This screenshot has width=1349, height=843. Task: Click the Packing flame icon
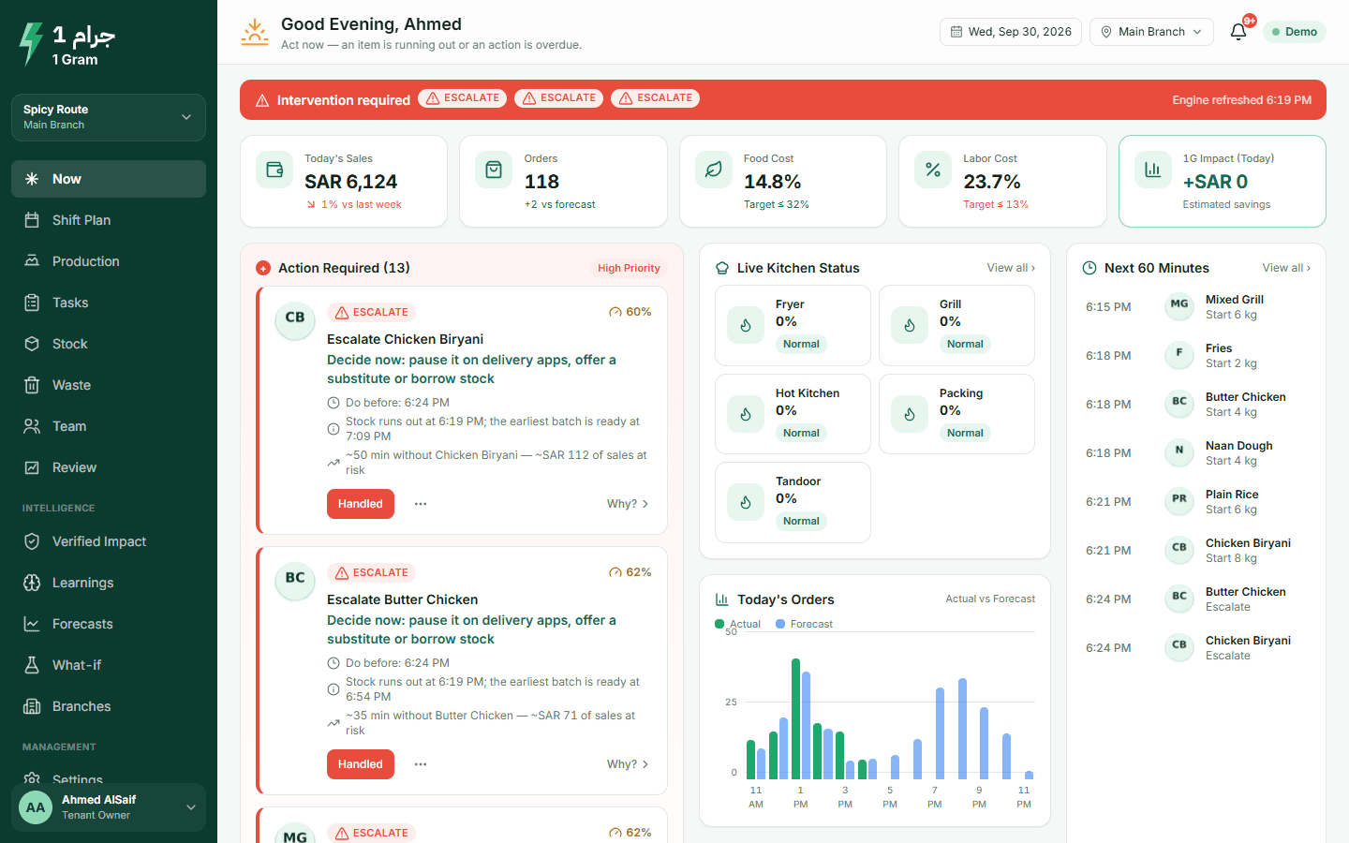click(910, 414)
